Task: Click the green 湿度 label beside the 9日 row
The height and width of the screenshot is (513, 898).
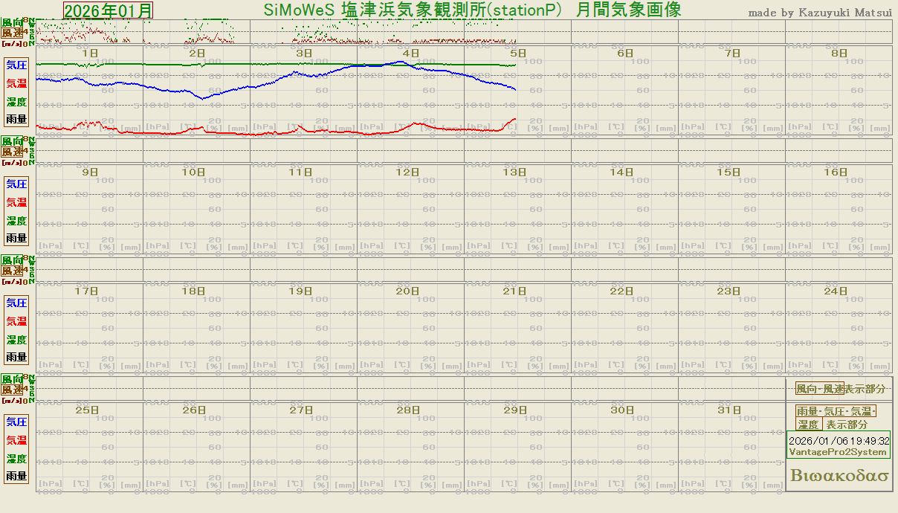Action: (x=16, y=221)
